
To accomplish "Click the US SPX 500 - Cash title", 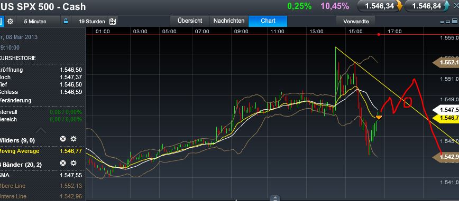I will (43, 6).
